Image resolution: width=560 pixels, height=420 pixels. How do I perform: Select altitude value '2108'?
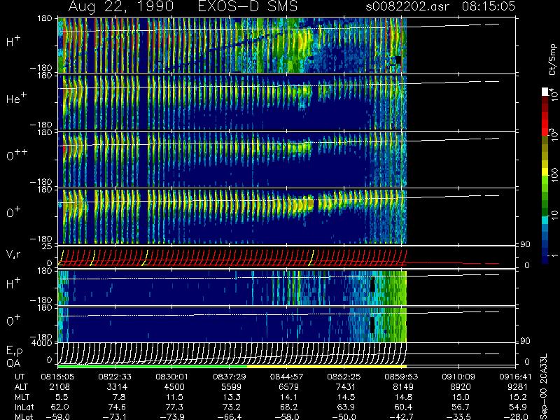click(x=59, y=387)
